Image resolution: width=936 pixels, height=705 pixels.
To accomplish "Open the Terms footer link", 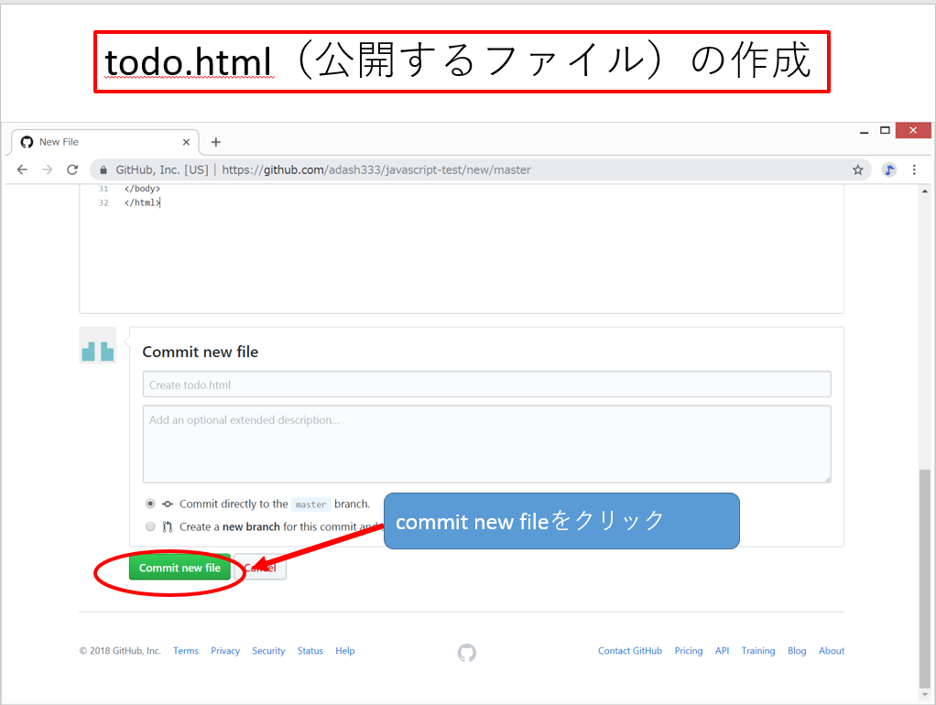I will pos(186,651).
